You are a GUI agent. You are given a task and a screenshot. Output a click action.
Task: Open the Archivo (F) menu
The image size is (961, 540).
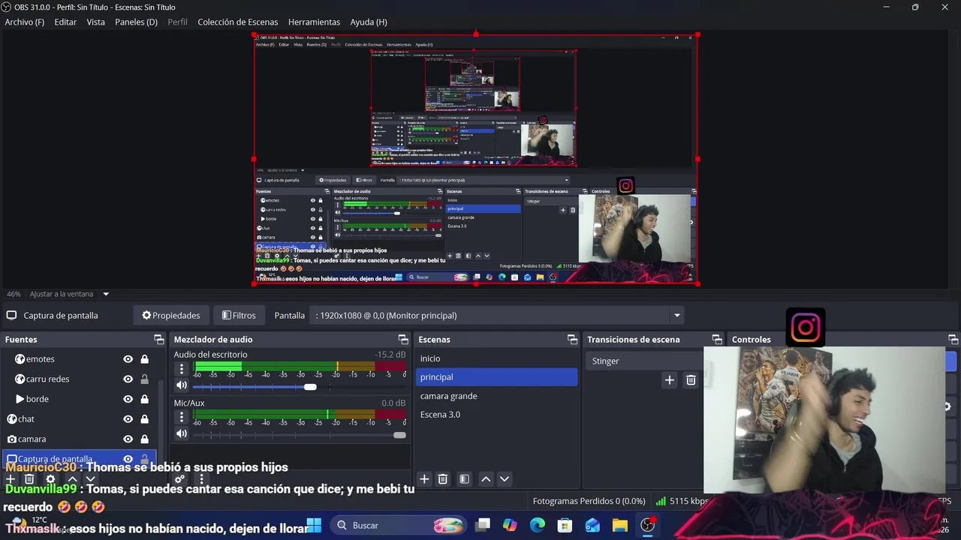coord(24,22)
